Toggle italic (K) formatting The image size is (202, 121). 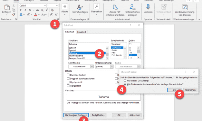point(25,10)
